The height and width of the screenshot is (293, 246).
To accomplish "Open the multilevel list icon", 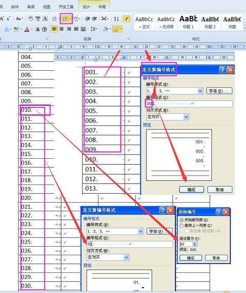I will pyautogui.click(x=76, y=19).
